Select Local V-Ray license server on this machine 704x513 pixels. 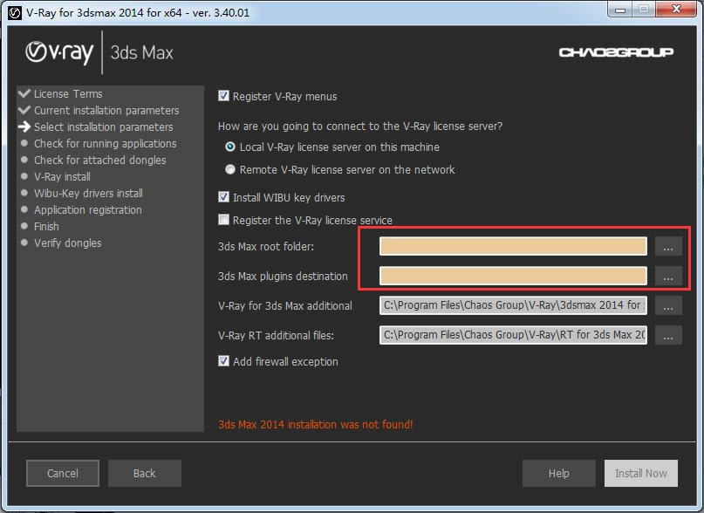pos(230,147)
